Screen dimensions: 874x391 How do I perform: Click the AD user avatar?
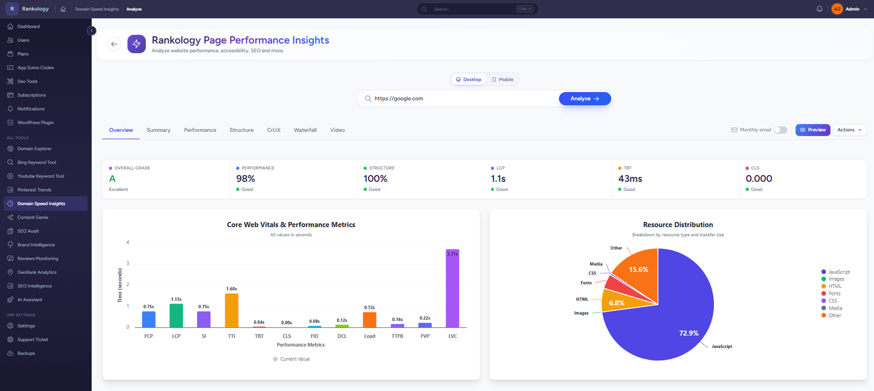pos(837,9)
